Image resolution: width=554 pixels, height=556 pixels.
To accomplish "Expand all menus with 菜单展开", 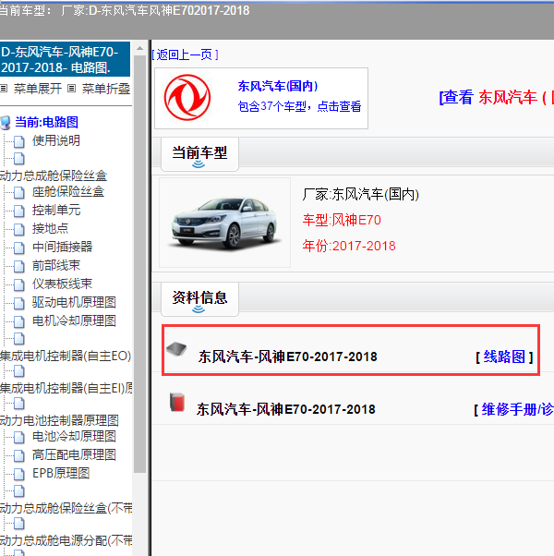I will [x=38, y=89].
